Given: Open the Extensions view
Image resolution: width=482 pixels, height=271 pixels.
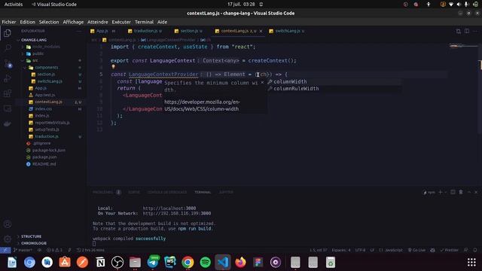Looking at the screenshot, I should 8,93.
